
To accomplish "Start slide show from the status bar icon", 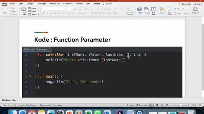I will tap(167, 105).
